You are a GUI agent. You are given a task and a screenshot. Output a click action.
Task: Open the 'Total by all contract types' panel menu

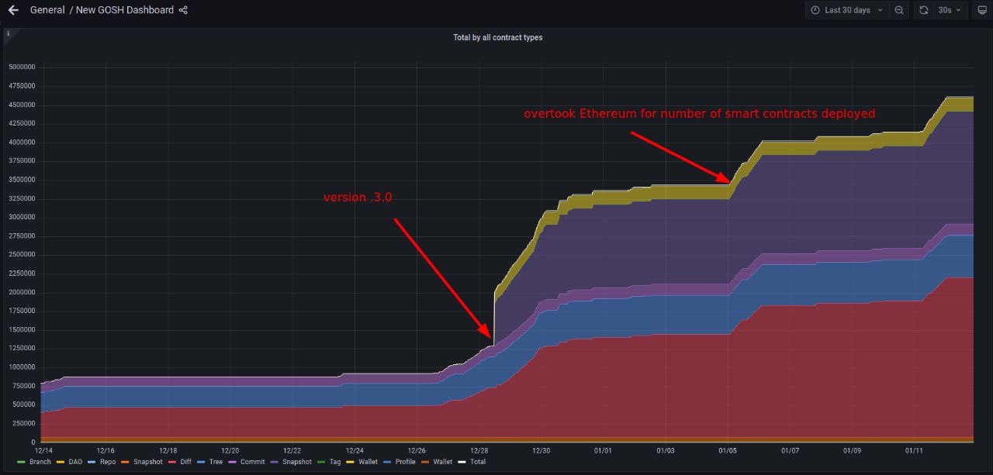497,37
